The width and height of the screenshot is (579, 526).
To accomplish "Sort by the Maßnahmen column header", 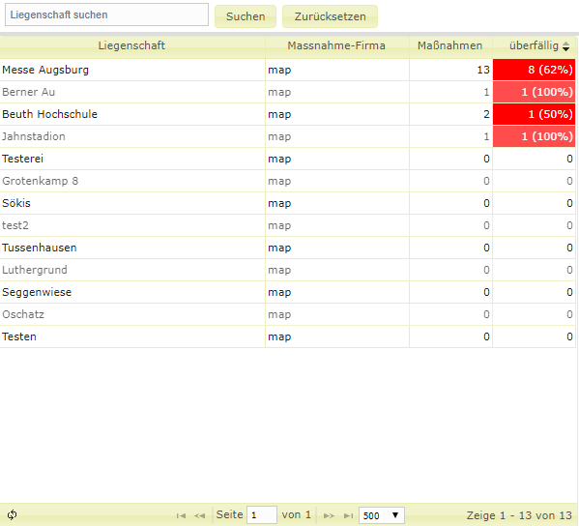I will 450,45.
